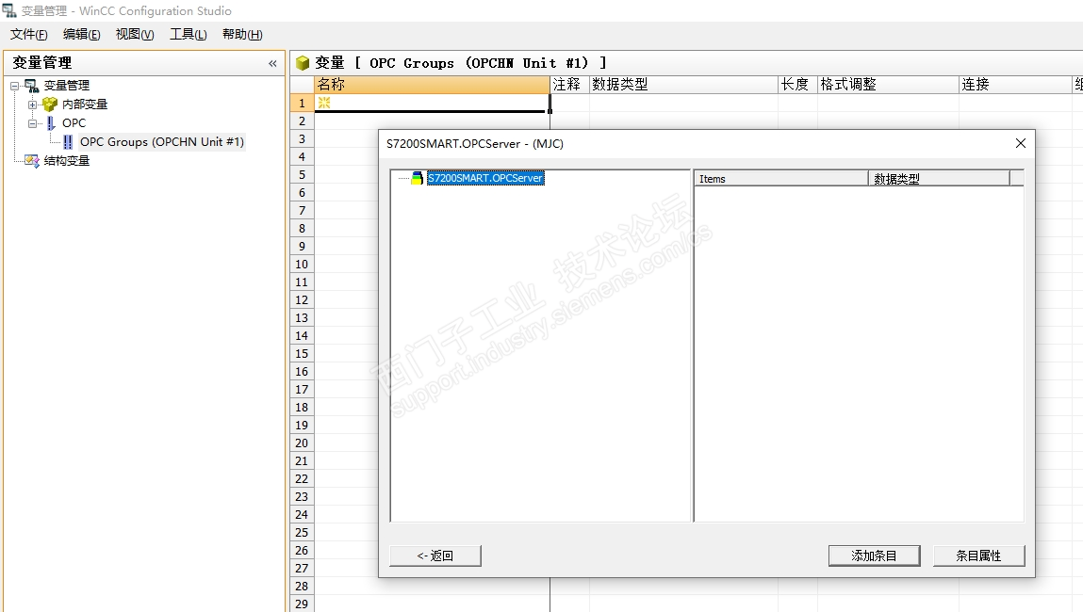Open the 视图(V) menu
Screen dimensions: 1083x612
[x=135, y=35]
